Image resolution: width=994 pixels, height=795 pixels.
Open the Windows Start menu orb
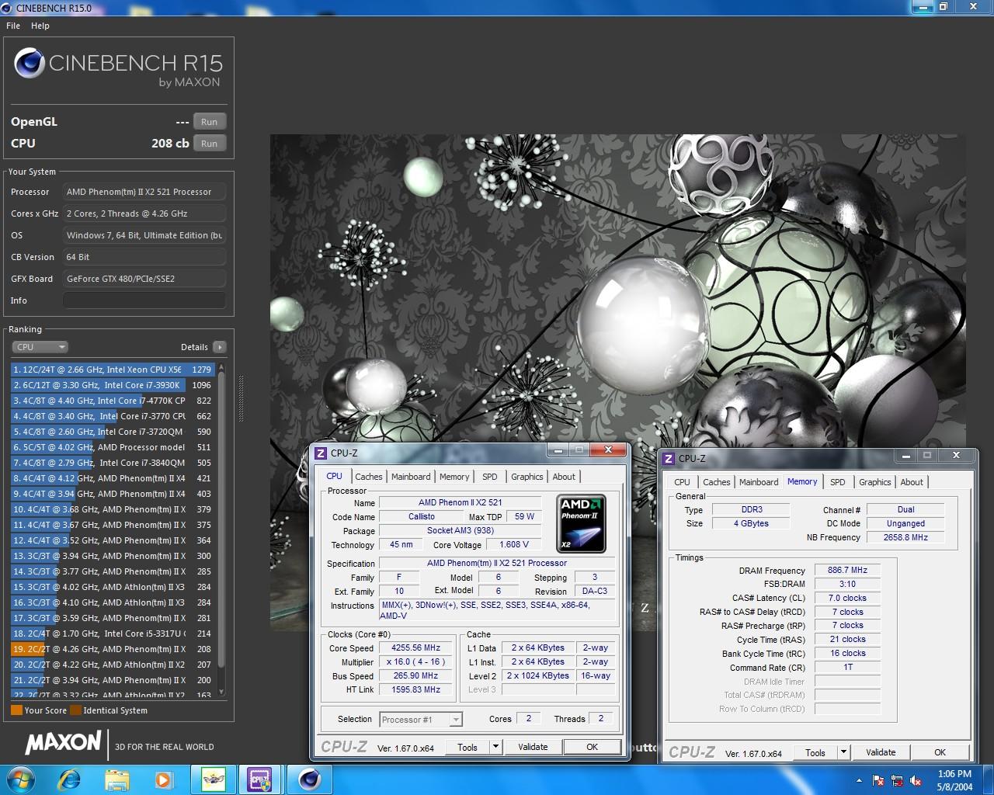22,779
